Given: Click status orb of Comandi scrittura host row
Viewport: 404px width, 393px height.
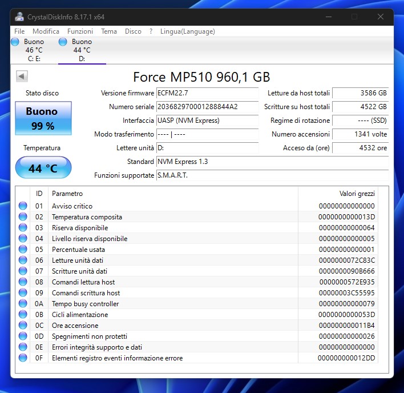Looking at the screenshot, I should (x=23, y=292).
